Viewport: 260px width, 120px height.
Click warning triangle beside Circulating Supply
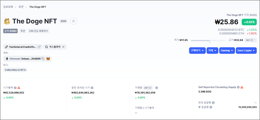click(242, 87)
